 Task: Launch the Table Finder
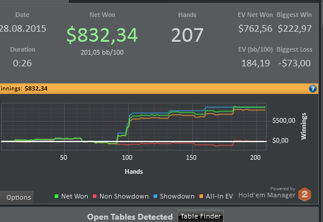tap(201, 216)
